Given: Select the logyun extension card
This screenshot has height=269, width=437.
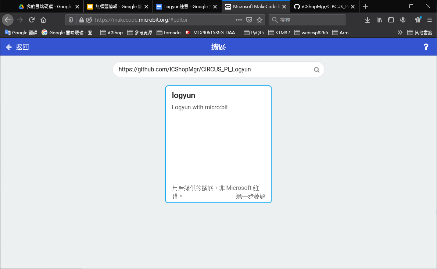Looking at the screenshot, I should coord(218,144).
